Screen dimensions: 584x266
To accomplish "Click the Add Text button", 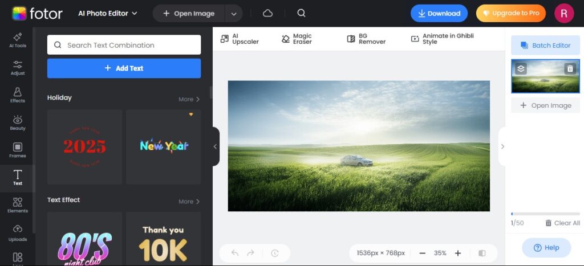I will [x=124, y=68].
